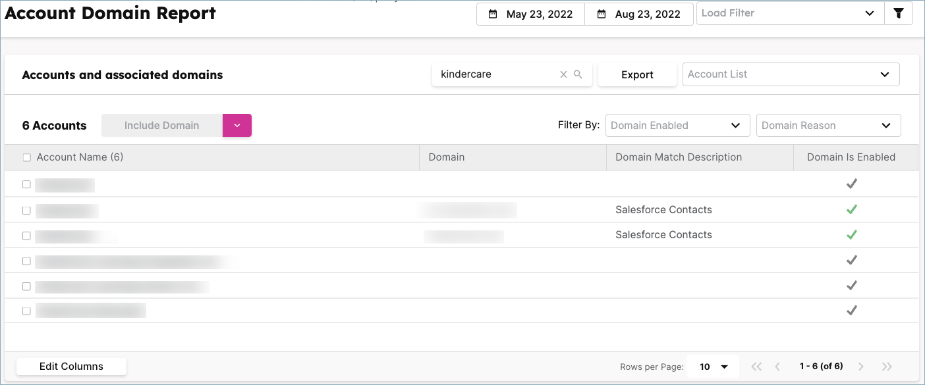Viewport: 925px width, 385px height.
Task: Toggle the select-all Account Name checkbox
Action: [27, 157]
